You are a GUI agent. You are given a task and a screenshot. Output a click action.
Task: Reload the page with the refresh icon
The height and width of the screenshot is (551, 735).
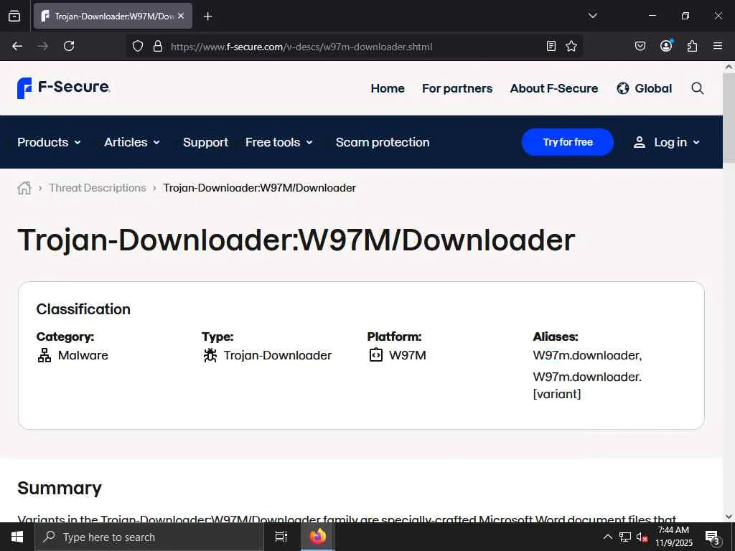pos(69,46)
